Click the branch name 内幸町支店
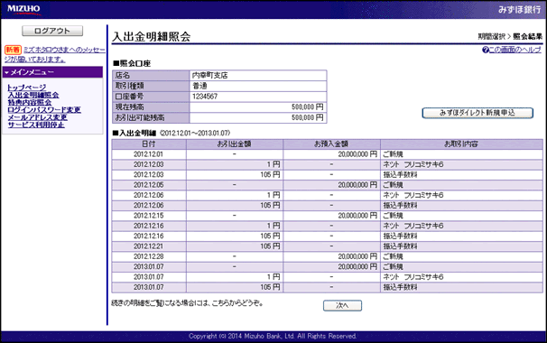The image size is (547, 343). 210,75
